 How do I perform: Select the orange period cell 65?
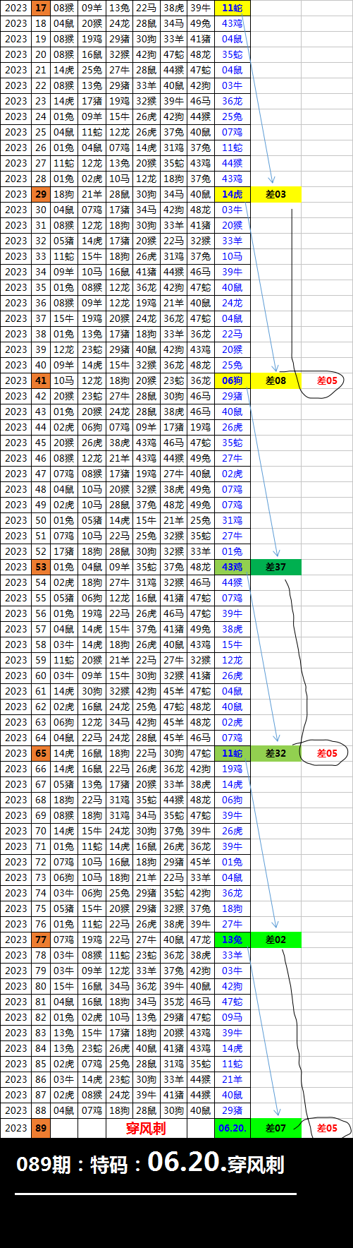click(x=41, y=753)
